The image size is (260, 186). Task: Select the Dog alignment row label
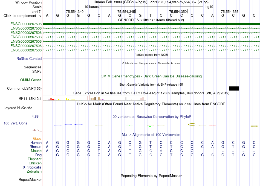click(38, 155)
